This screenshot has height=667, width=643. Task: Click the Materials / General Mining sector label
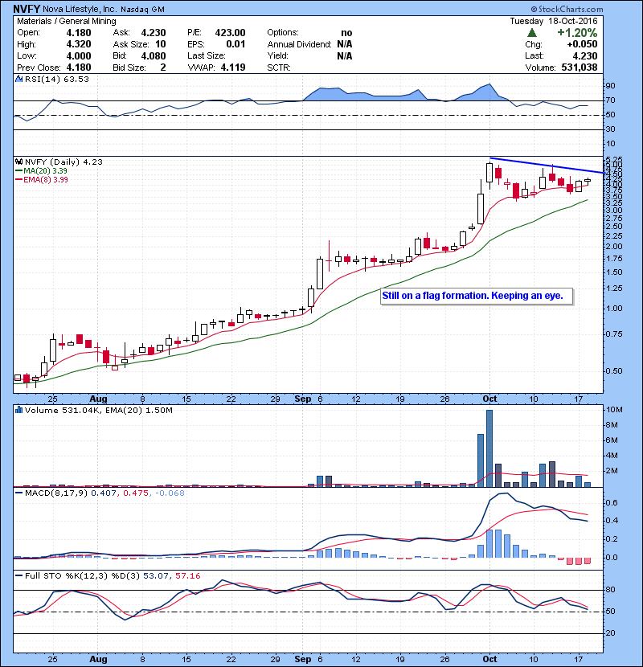click(x=67, y=21)
